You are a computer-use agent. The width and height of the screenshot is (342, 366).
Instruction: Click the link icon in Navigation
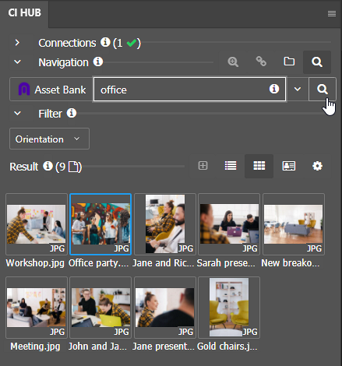tap(261, 62)
